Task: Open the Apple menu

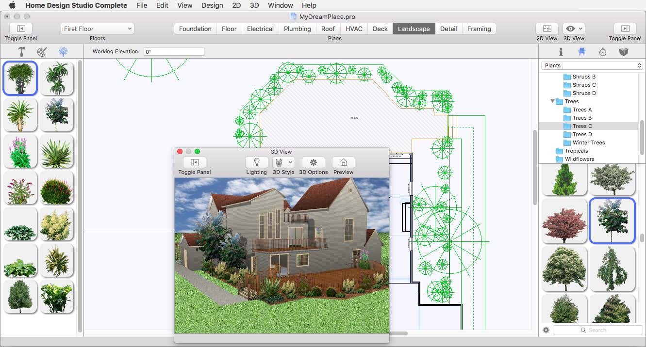Action: pos(12,5)
